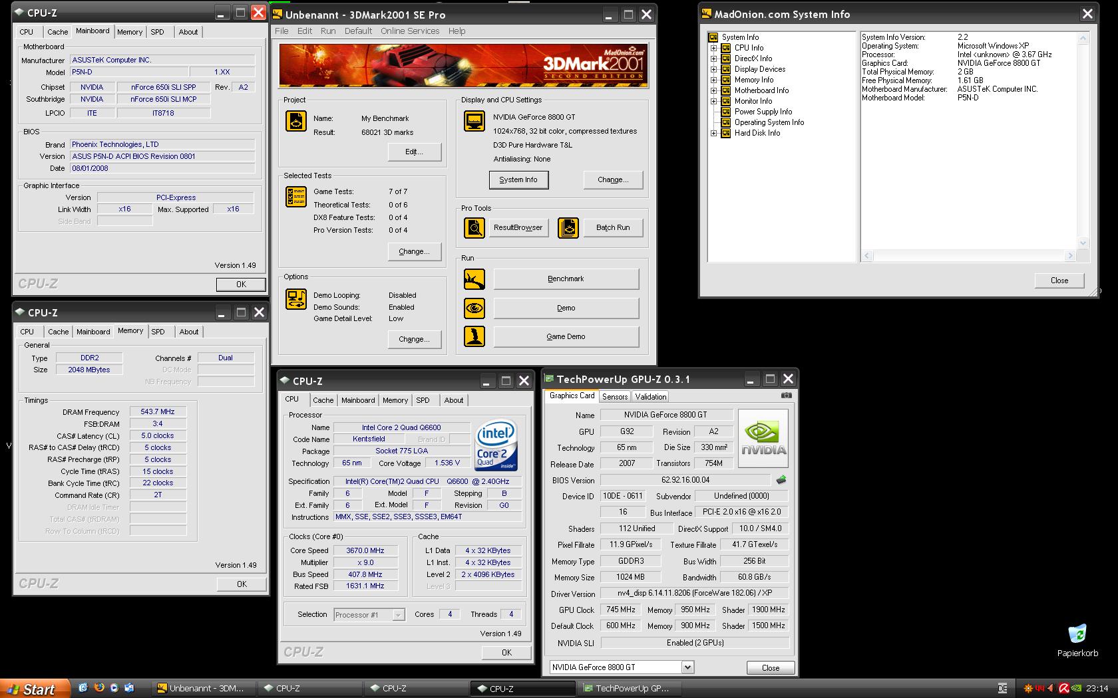Image resolution: width=1118 pixels, height=698 pixels.
Task: Open the Online Services menu
Action: [410, 31]
